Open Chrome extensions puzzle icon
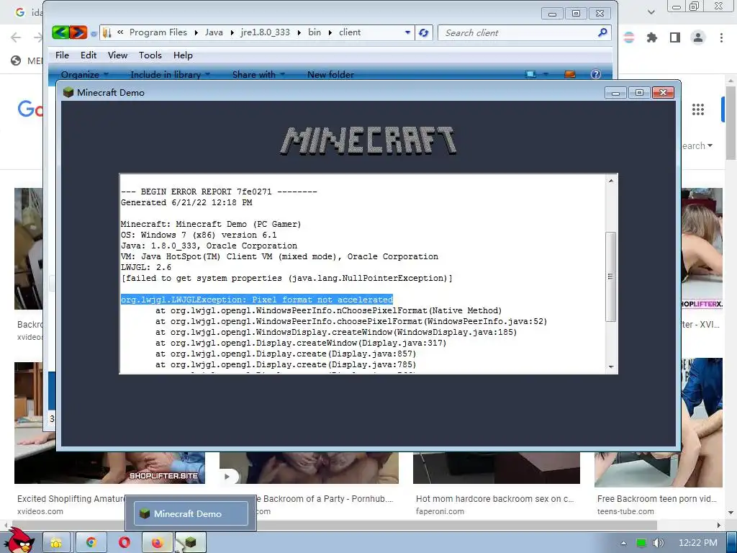Viewport: 737px width, 553px height. 651,37
